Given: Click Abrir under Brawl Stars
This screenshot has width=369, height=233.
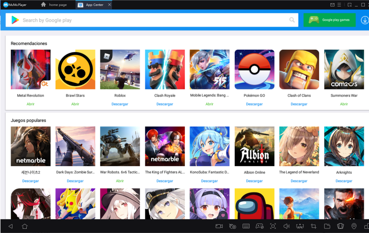Looking at the screenshot, I should pyautogui.click(x=75, y=104).
